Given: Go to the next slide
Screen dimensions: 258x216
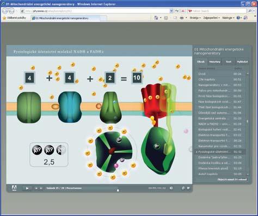Looking at the screenshot, I should pos(41,188).
